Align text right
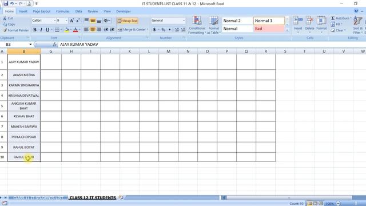 (x=99, y=29)
